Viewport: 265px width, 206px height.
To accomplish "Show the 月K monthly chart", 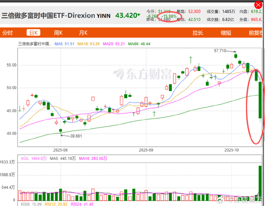I will point(83,33).
